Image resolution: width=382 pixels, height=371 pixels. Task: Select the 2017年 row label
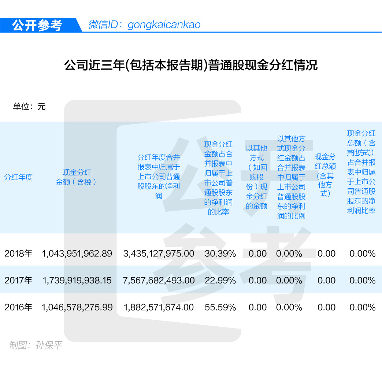(18, 281)
